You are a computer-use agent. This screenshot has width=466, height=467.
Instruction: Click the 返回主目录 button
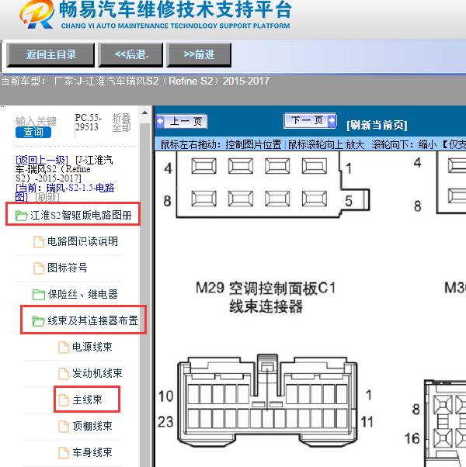pos(50,55)
